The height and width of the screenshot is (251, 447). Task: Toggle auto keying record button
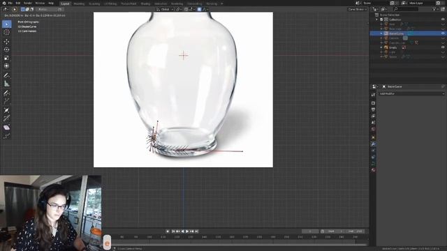coord(168,231)
